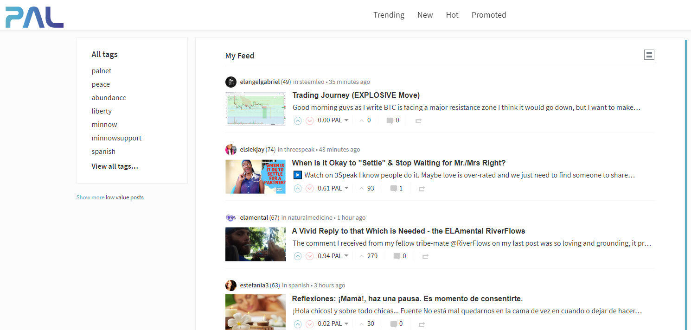
Task: Click View all tags link
Action: point(115,166)
